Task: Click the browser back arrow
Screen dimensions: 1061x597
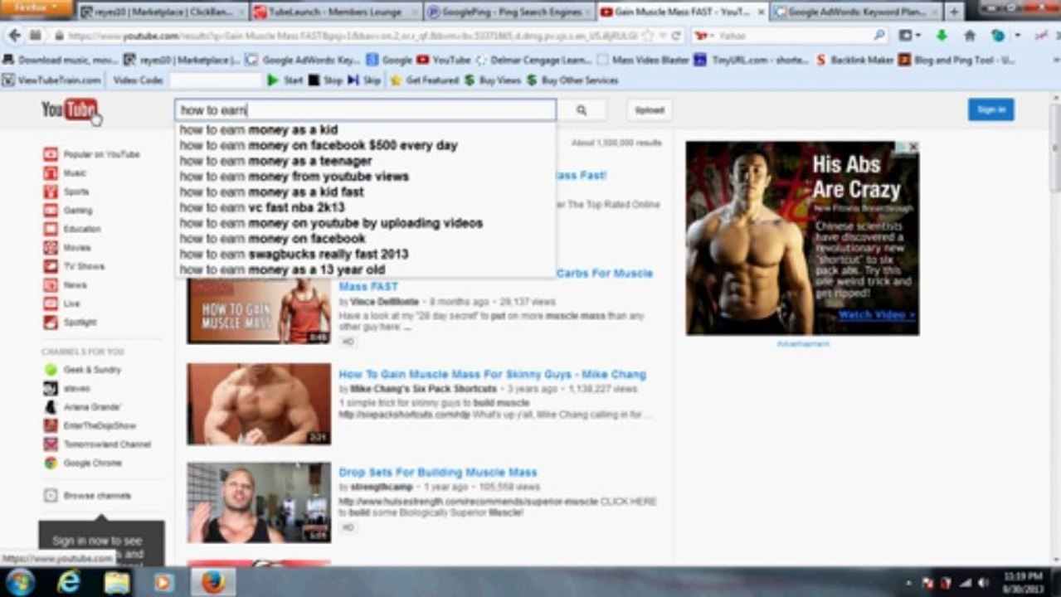Action: tap(14, 36)
